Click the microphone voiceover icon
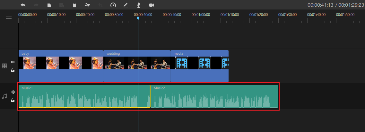365x132 pixels. 139,5
